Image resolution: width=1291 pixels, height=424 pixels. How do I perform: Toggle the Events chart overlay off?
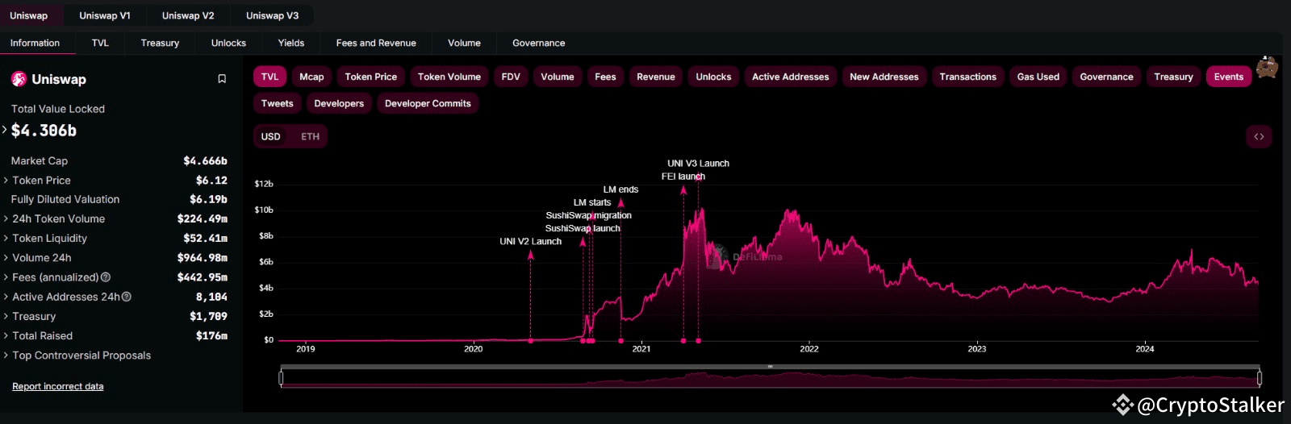pos(1228,77)
